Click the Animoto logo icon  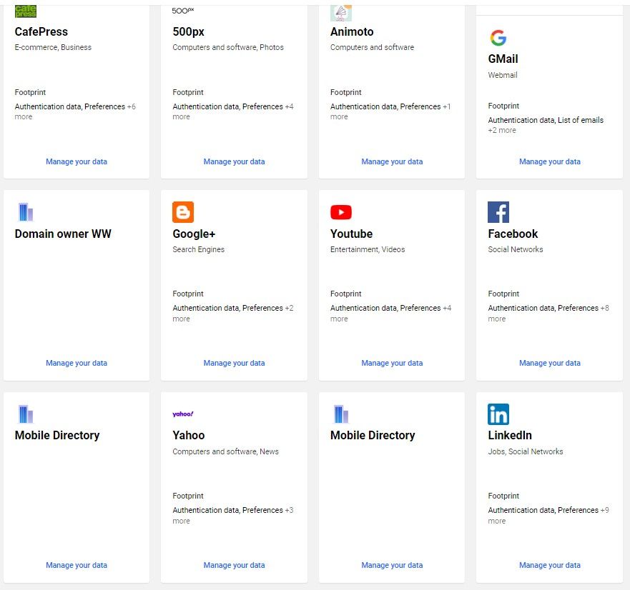pos(341,12)
